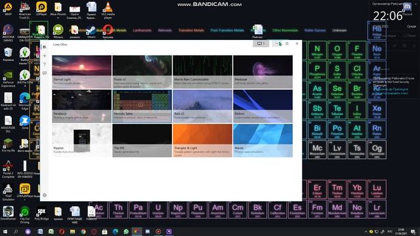Click the Oxygen (O) element tile

tap(337, 50)
